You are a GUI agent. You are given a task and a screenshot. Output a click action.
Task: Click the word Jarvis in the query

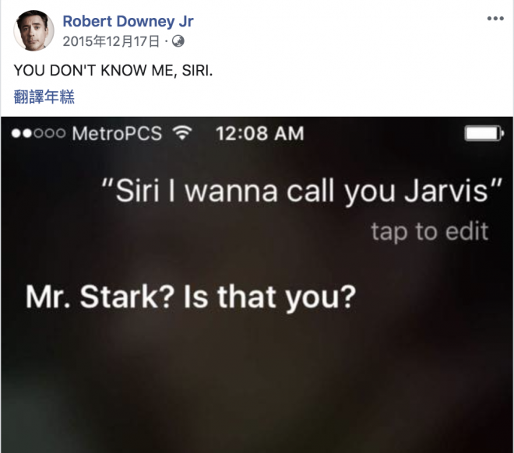pos(446,191)
